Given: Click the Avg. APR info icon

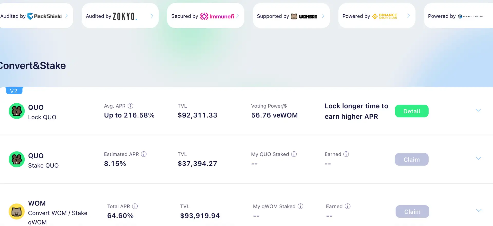Looking at the screenshot, I should coord(130,106).
